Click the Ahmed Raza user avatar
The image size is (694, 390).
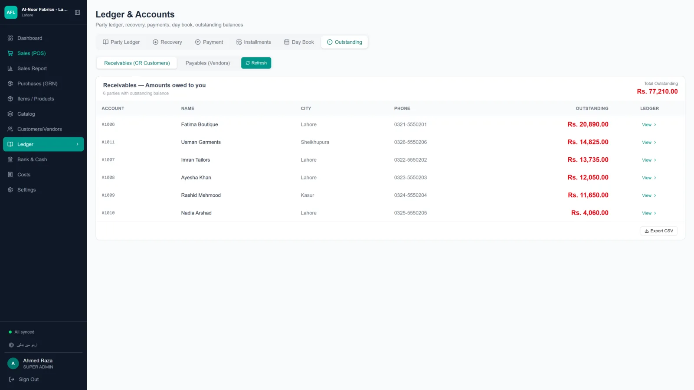(13, 364)
